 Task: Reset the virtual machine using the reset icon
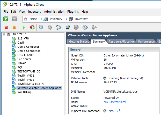click(32, 27)
